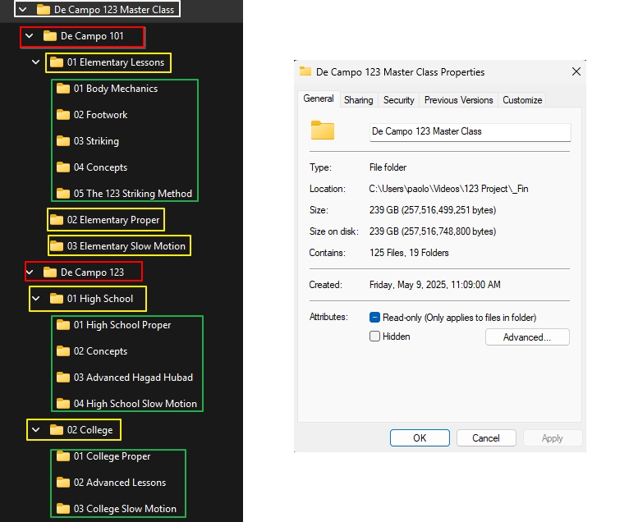638x522 pixels.
Task: Click the folder icon in Properties title bar
Action: (x=305, y=71)
